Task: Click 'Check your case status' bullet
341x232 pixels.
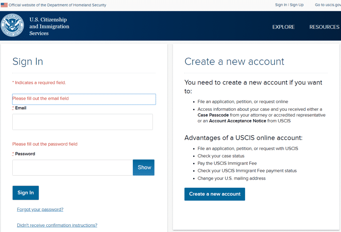Action: coord(221,156)
